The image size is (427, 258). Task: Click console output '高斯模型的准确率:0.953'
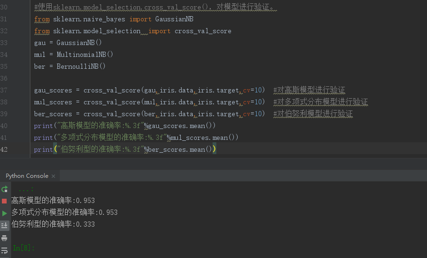click(53, 201)
